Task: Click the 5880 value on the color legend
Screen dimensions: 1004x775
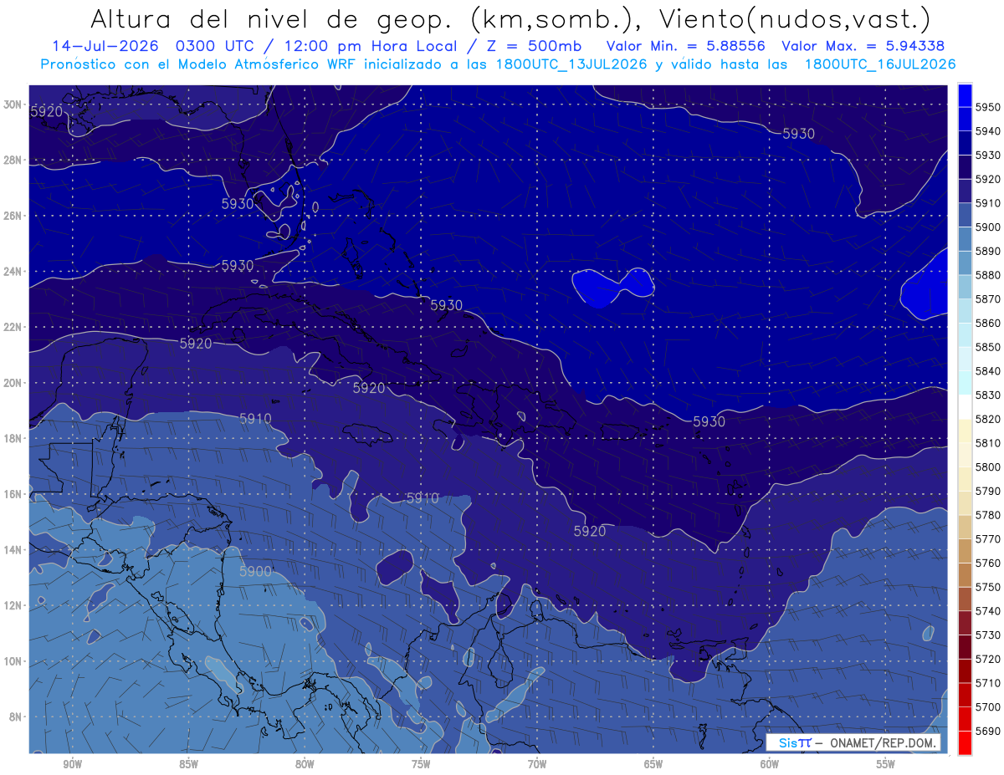Action: pyautogui.click(x=987, y=275)
